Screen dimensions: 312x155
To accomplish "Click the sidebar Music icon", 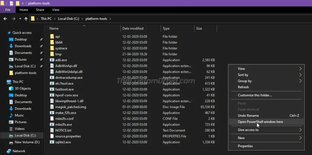I will click(x=11, y=115).
